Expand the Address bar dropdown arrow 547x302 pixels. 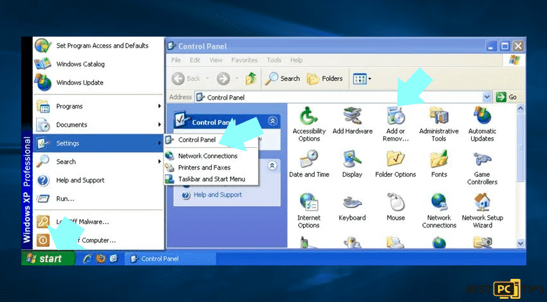(x=487, y=97)
